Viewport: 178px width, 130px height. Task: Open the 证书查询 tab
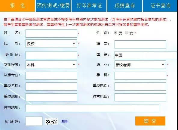click(x=160, y=6)
